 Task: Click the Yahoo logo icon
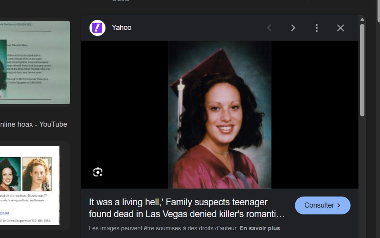[x=97, y=28]
